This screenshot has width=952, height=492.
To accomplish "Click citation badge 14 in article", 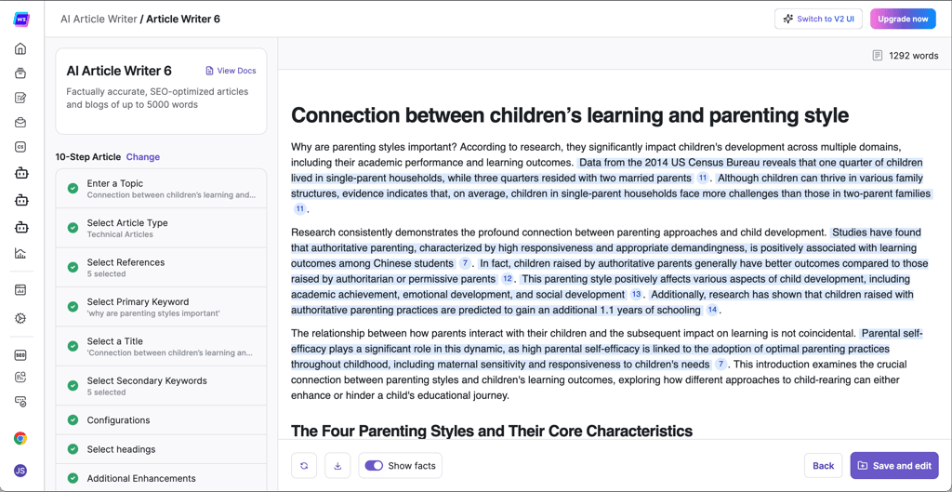I will pyautogui.click(x=712, y=311).
